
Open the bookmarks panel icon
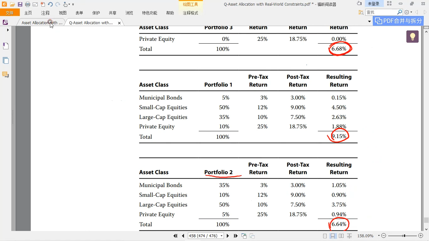point(6,46)
